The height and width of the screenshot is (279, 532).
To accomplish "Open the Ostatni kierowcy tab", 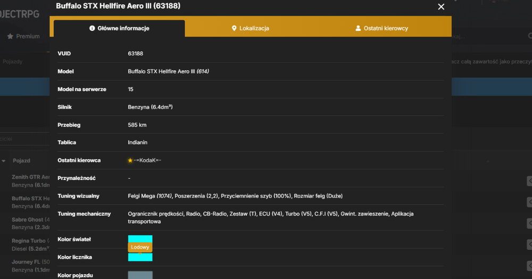I will pos(381,28).
